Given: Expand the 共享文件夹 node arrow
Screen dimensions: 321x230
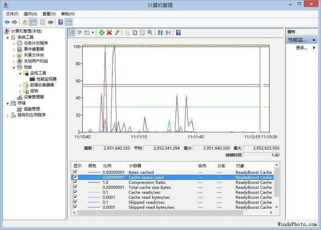Looking at the screenshot, I should tap(14, 55).
